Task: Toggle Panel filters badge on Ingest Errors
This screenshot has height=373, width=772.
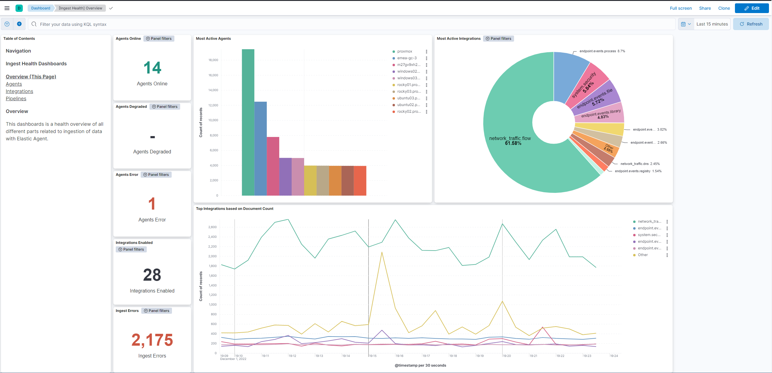Action: coord(156,311)
